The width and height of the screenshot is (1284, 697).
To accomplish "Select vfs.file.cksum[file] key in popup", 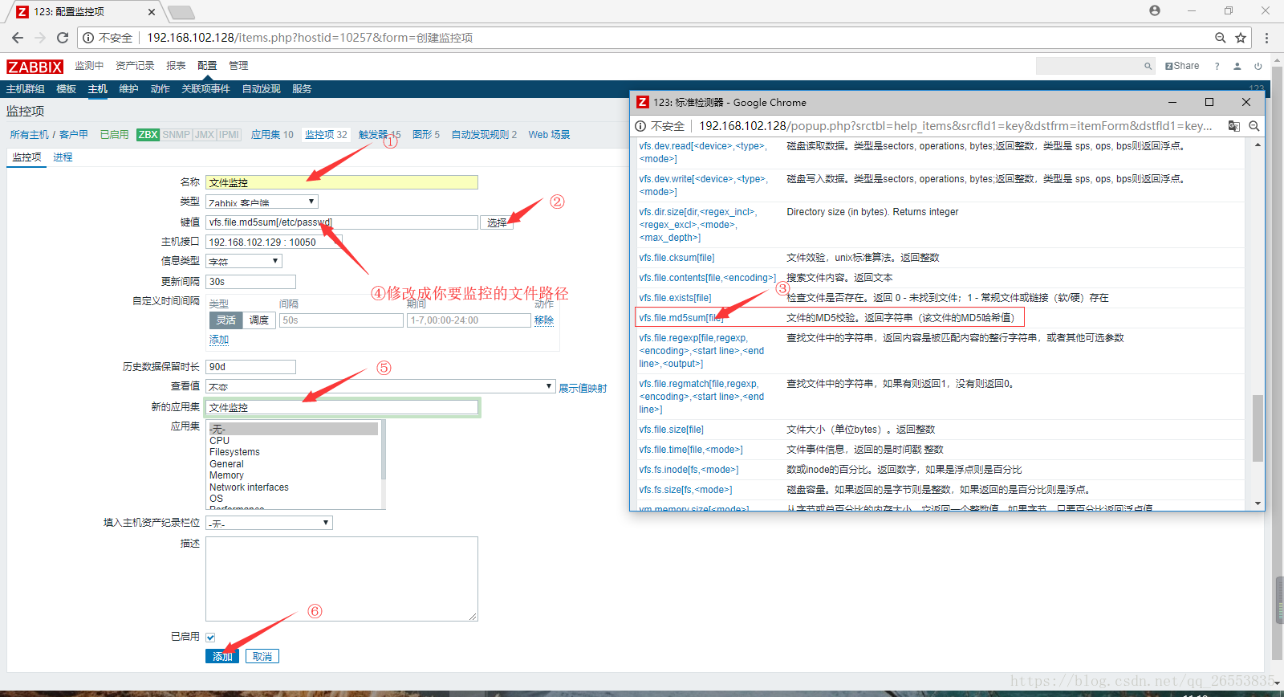I will tap(677, 258).
